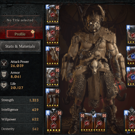Select the pants equipment slot

click(x=52, y=77)
